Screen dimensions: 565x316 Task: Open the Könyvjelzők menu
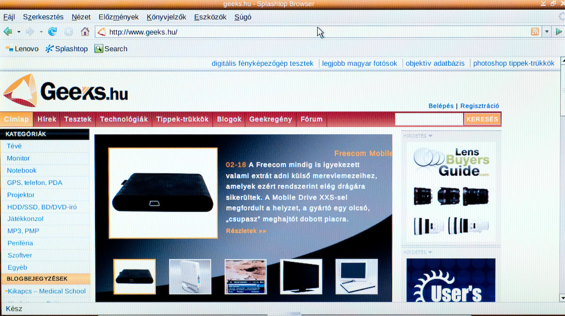(166, 17)
